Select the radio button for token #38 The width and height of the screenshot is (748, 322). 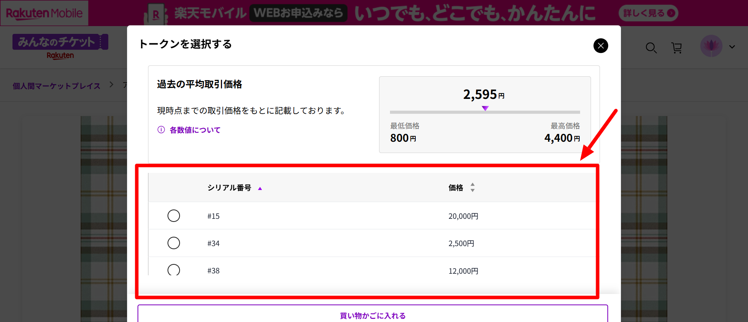click(174, 270)
